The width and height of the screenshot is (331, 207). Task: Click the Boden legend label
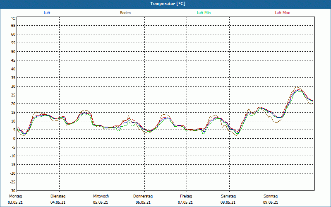[125, 13]
